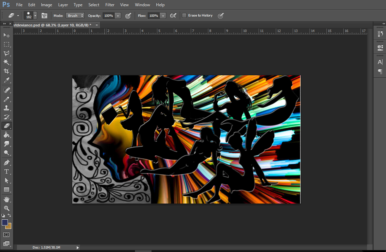Screen dimensions: 386x252
Task: Open the brush preset picker arrow
Action: click(x=35, y=15)
